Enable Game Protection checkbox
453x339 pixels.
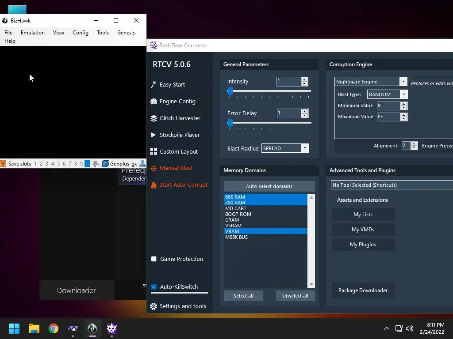pyautogui.click(x=154, y=259)
